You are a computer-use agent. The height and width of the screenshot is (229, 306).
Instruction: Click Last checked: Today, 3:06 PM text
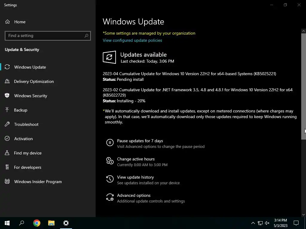[147, 61]
